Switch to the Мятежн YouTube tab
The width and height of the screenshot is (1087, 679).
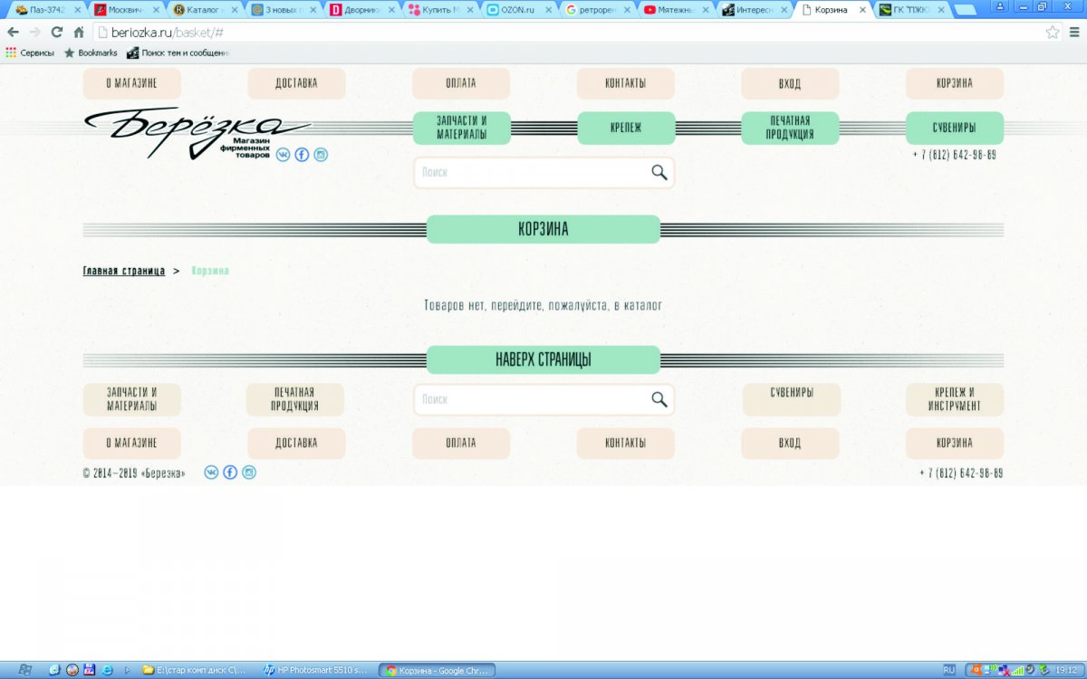click(x=675, y=10)
